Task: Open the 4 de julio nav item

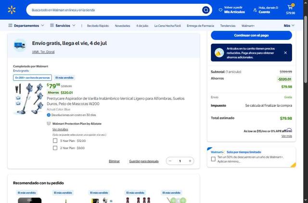Action: click(x=142, y=25)
